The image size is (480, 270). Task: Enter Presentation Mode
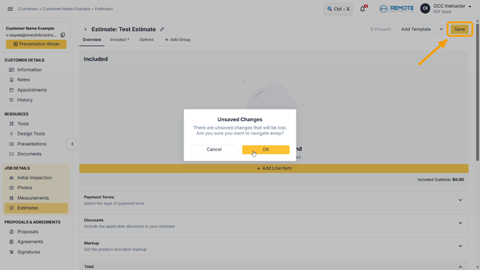click(x=36, y=44)
